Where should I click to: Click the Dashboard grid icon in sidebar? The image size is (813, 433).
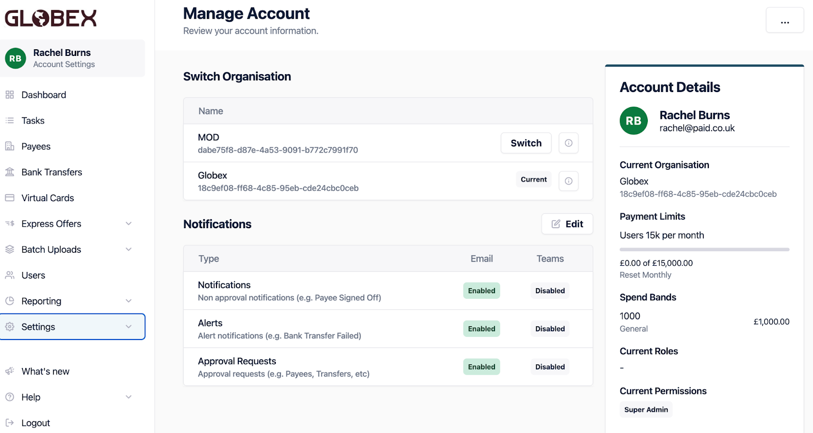point(10,95)
